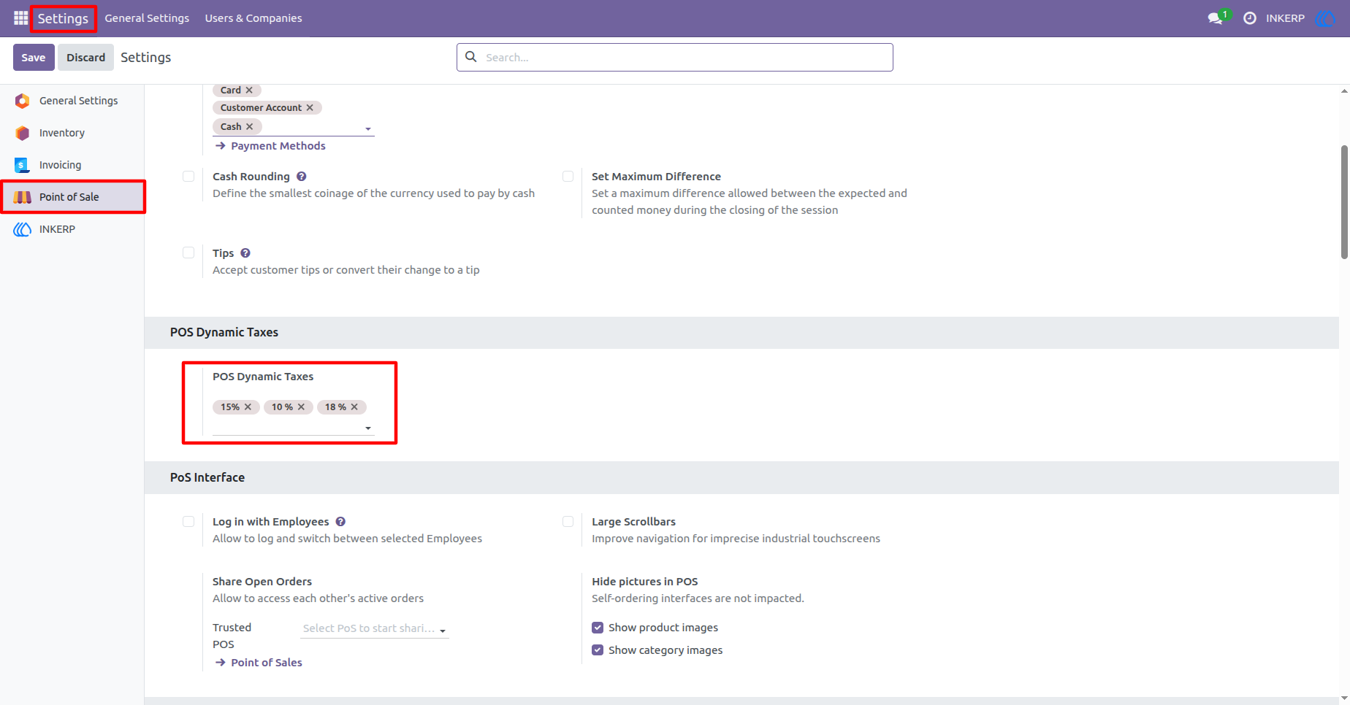Remove the Customer Account payment tag

[310, 107]
